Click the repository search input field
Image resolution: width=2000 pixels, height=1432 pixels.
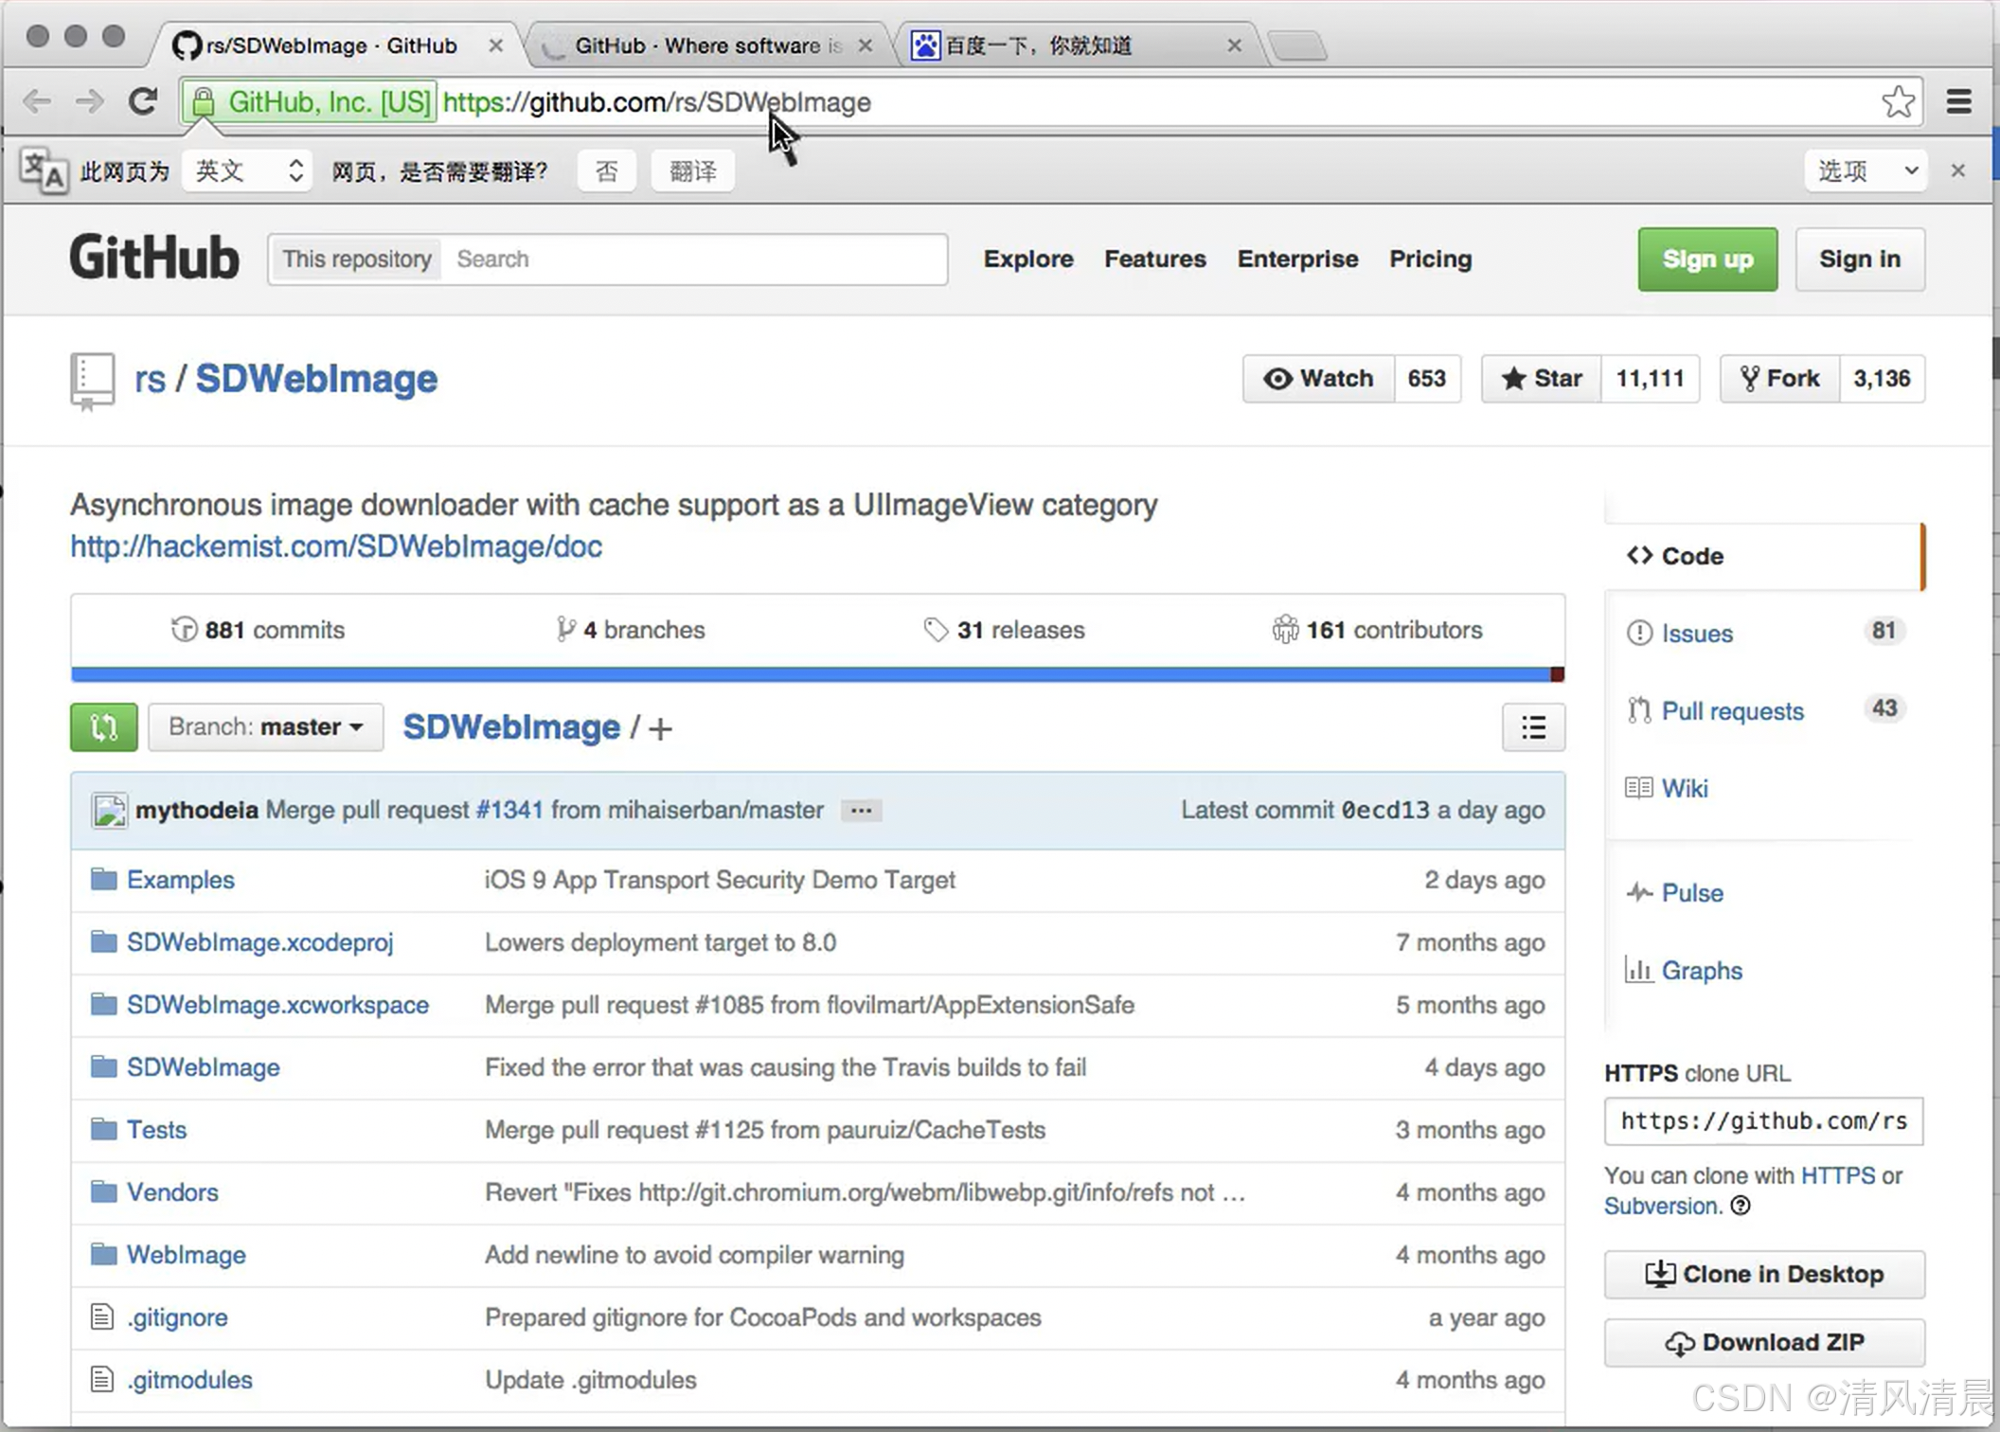[x=695, y=260]
